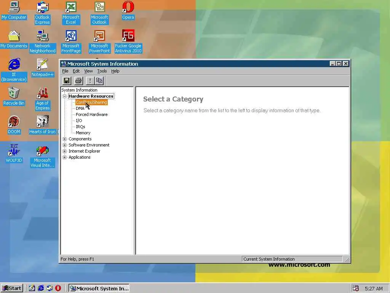Open the File menu
Viewport: 390px width, 293px height.
tap(65, 71)
